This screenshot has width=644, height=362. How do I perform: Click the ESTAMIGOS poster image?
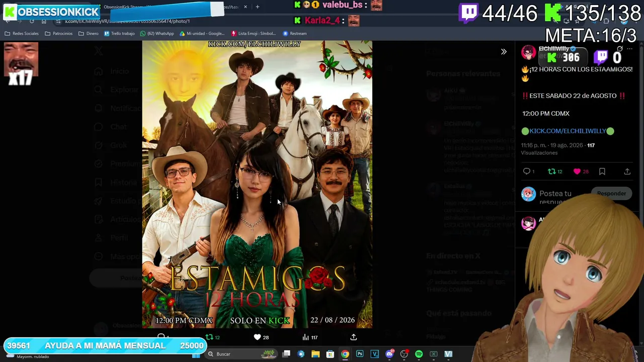pos(257,184)
